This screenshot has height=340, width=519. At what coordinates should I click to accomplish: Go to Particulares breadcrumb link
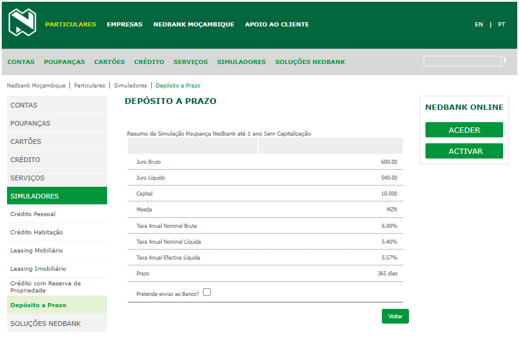click(89, 86)
